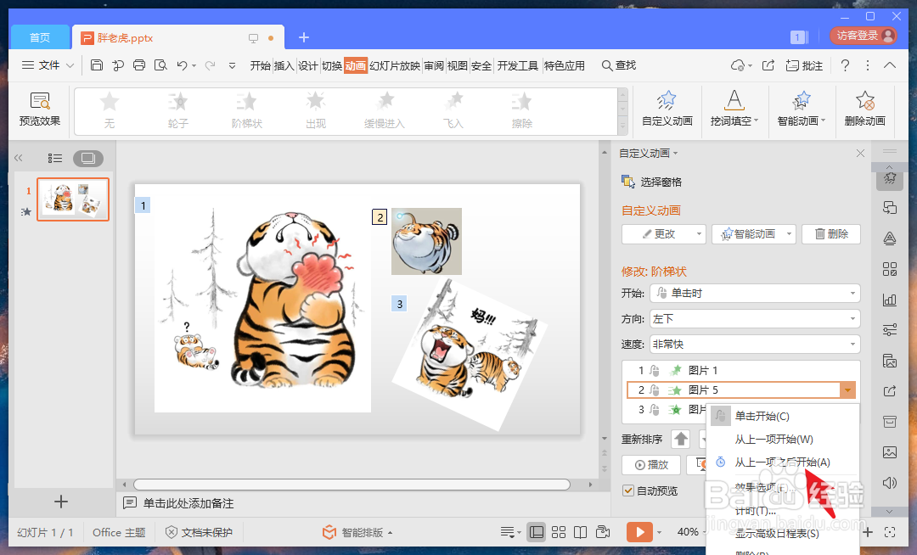Choose Start After Previous (从上一项之后开始) item
The image size is (917, 555).
point(783,462)
